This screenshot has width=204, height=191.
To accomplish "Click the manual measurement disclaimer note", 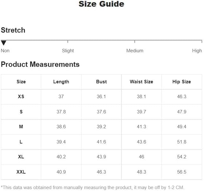I will [x=92, y=187].
